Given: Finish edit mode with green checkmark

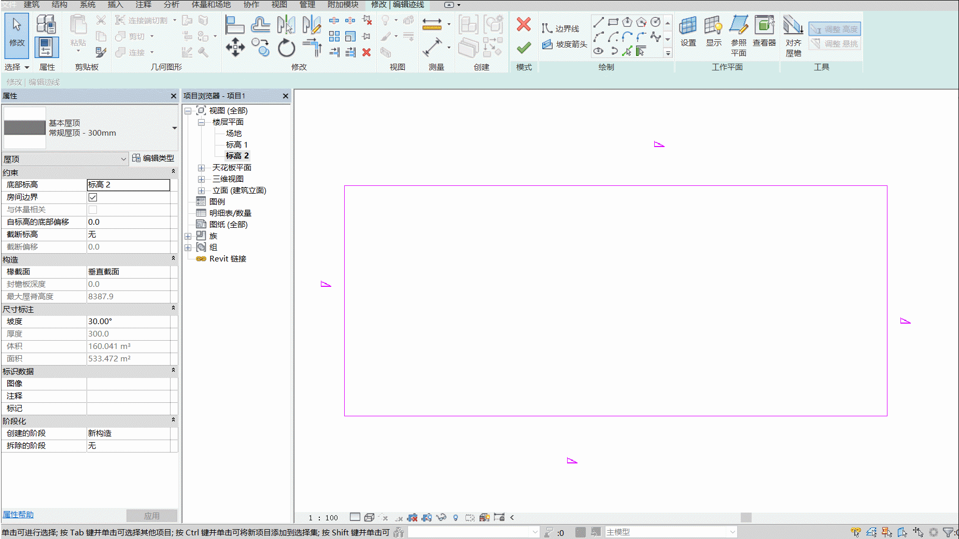Looking at the screenshot, I should click(524, 48).
